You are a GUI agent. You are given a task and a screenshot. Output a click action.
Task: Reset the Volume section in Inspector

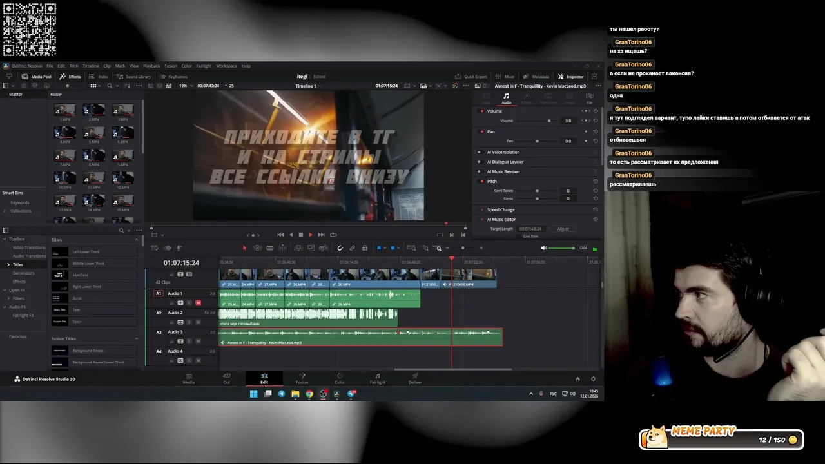coord(596,111)
